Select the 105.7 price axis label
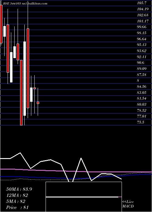Screen dimensions: 152x212 pyautogui.click(x=142, y=3)
